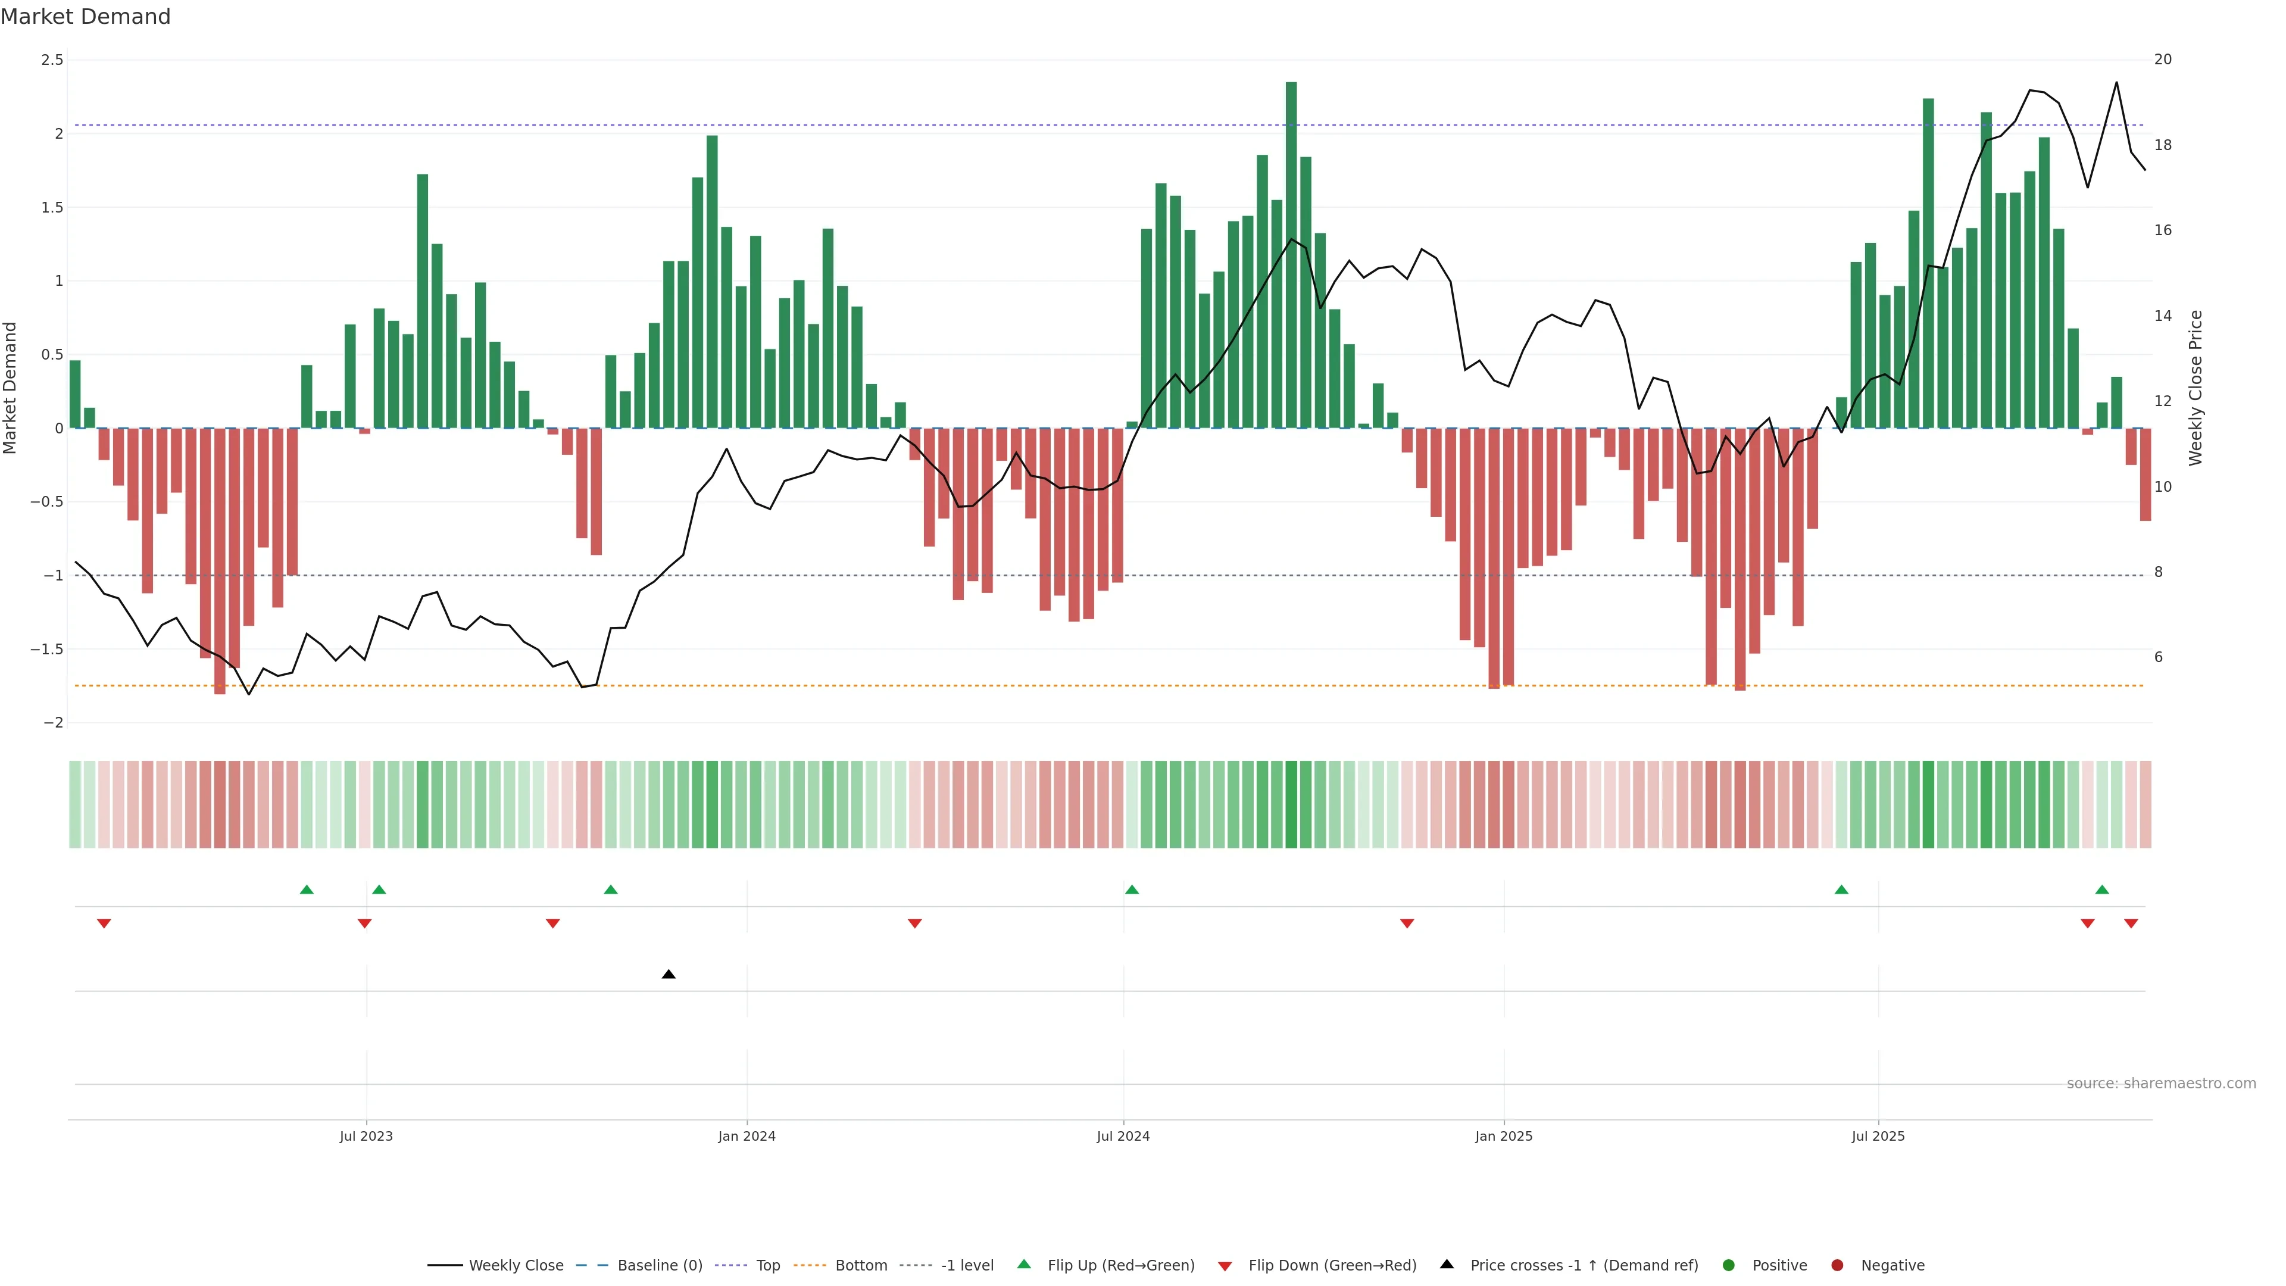Toggle Baseline (0) legend entry
2286x1286 pixels.
click(x=660, y=1266)
